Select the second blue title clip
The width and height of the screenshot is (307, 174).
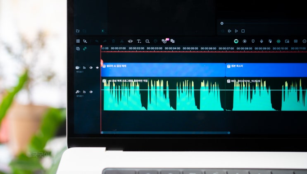coord(266,70)
